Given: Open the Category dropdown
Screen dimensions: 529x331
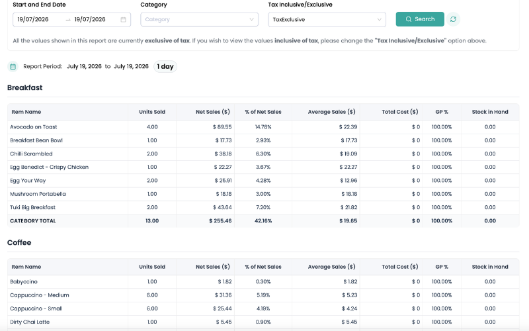Looking at the screenshot, I should (x=200, y=20).
